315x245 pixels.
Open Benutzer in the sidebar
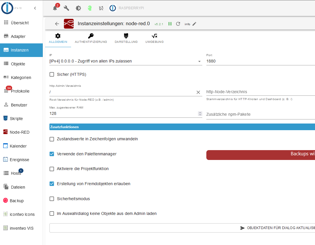tap(21, 105)
